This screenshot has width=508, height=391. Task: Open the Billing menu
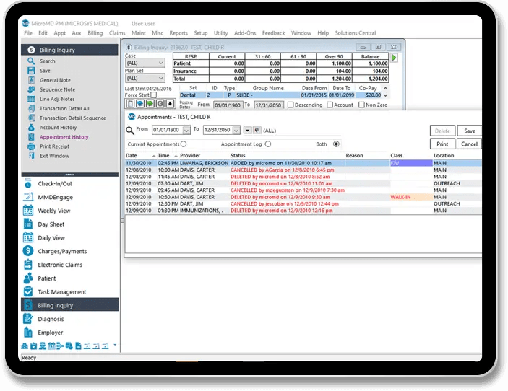click(x=95, y=33)
